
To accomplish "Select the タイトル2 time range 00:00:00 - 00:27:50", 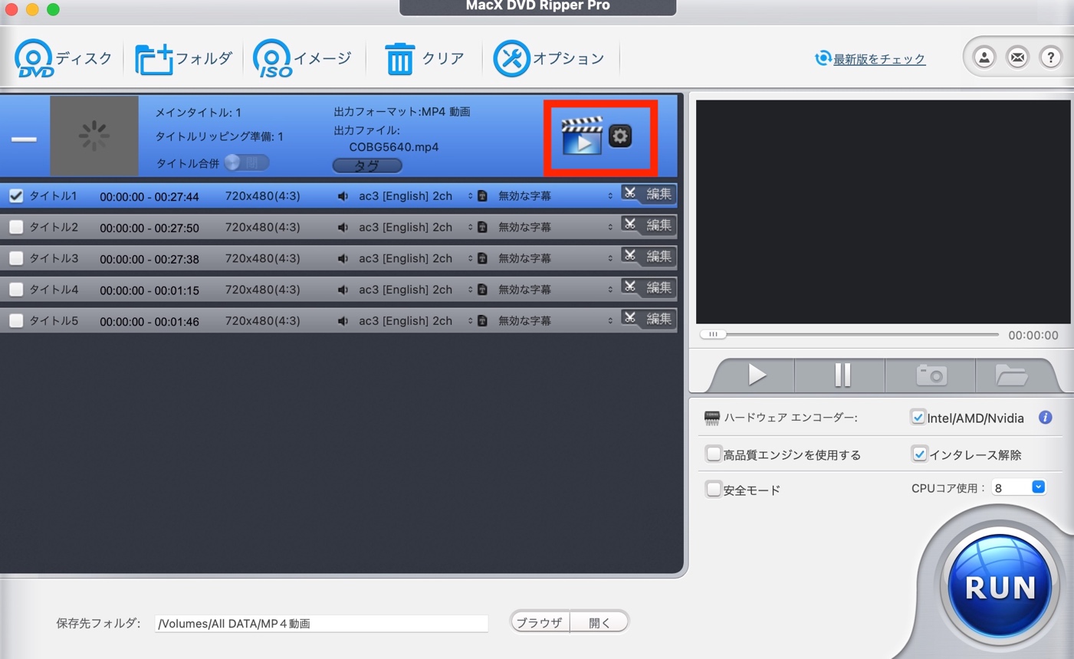I will (149, 228).
